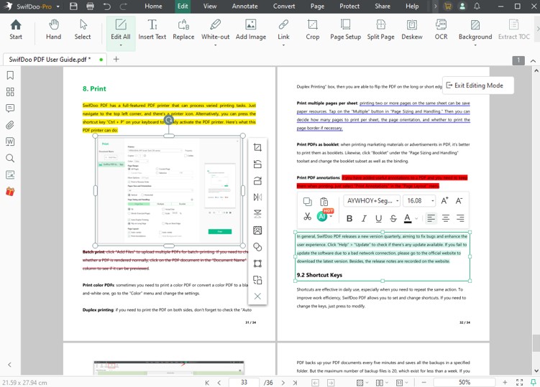Save the document with the disk icon
The image size is (540, 387).
(73, 6)
